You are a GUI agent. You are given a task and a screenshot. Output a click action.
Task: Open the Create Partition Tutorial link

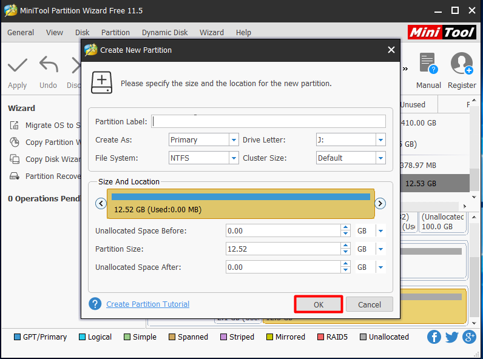click(148, 304)
